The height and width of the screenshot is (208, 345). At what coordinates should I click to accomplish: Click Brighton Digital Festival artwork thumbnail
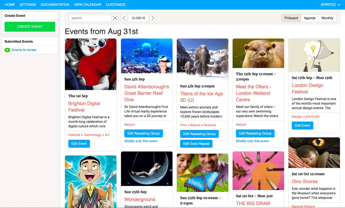(91, 64)
